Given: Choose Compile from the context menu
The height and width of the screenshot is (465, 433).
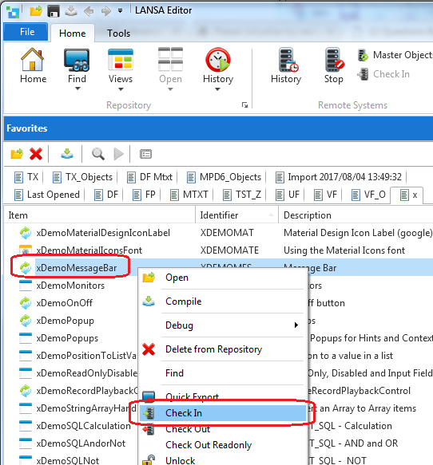Looking at the screenshot, I should click(x=223, y=301).
